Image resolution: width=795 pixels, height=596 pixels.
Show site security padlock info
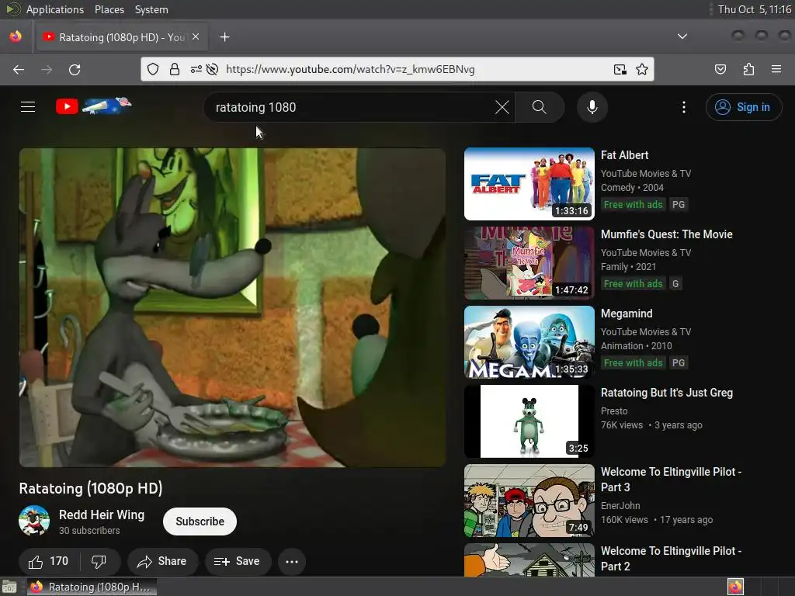(175, 69)
